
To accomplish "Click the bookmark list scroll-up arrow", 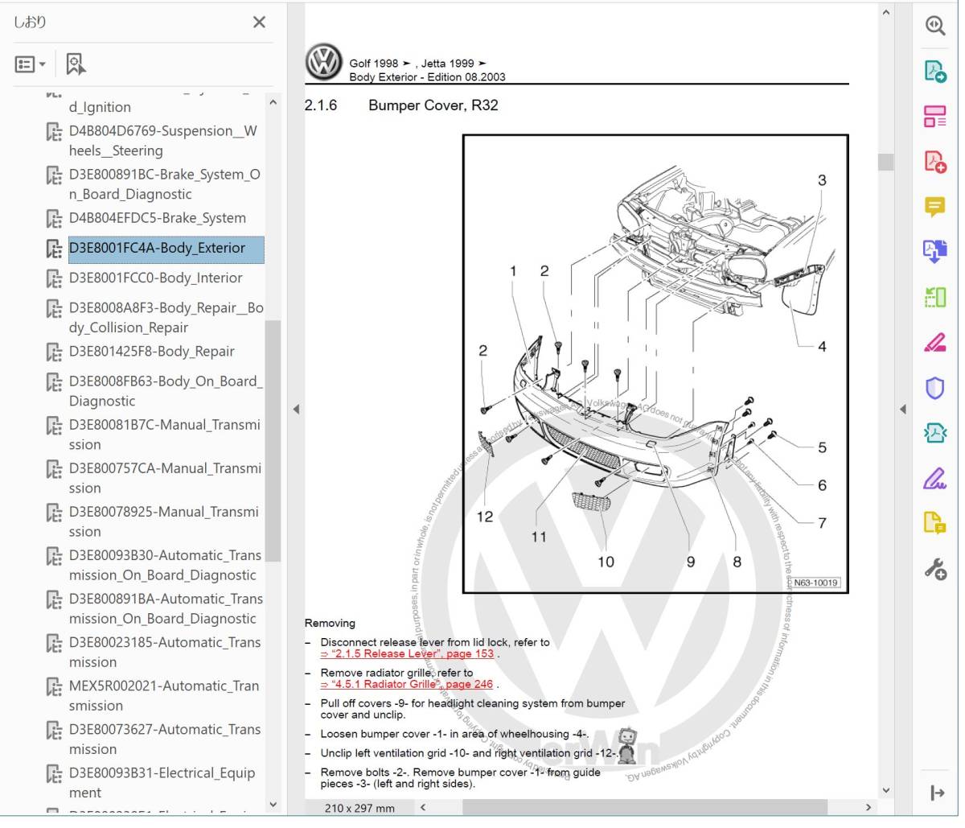I will click(x=273, y=103).
